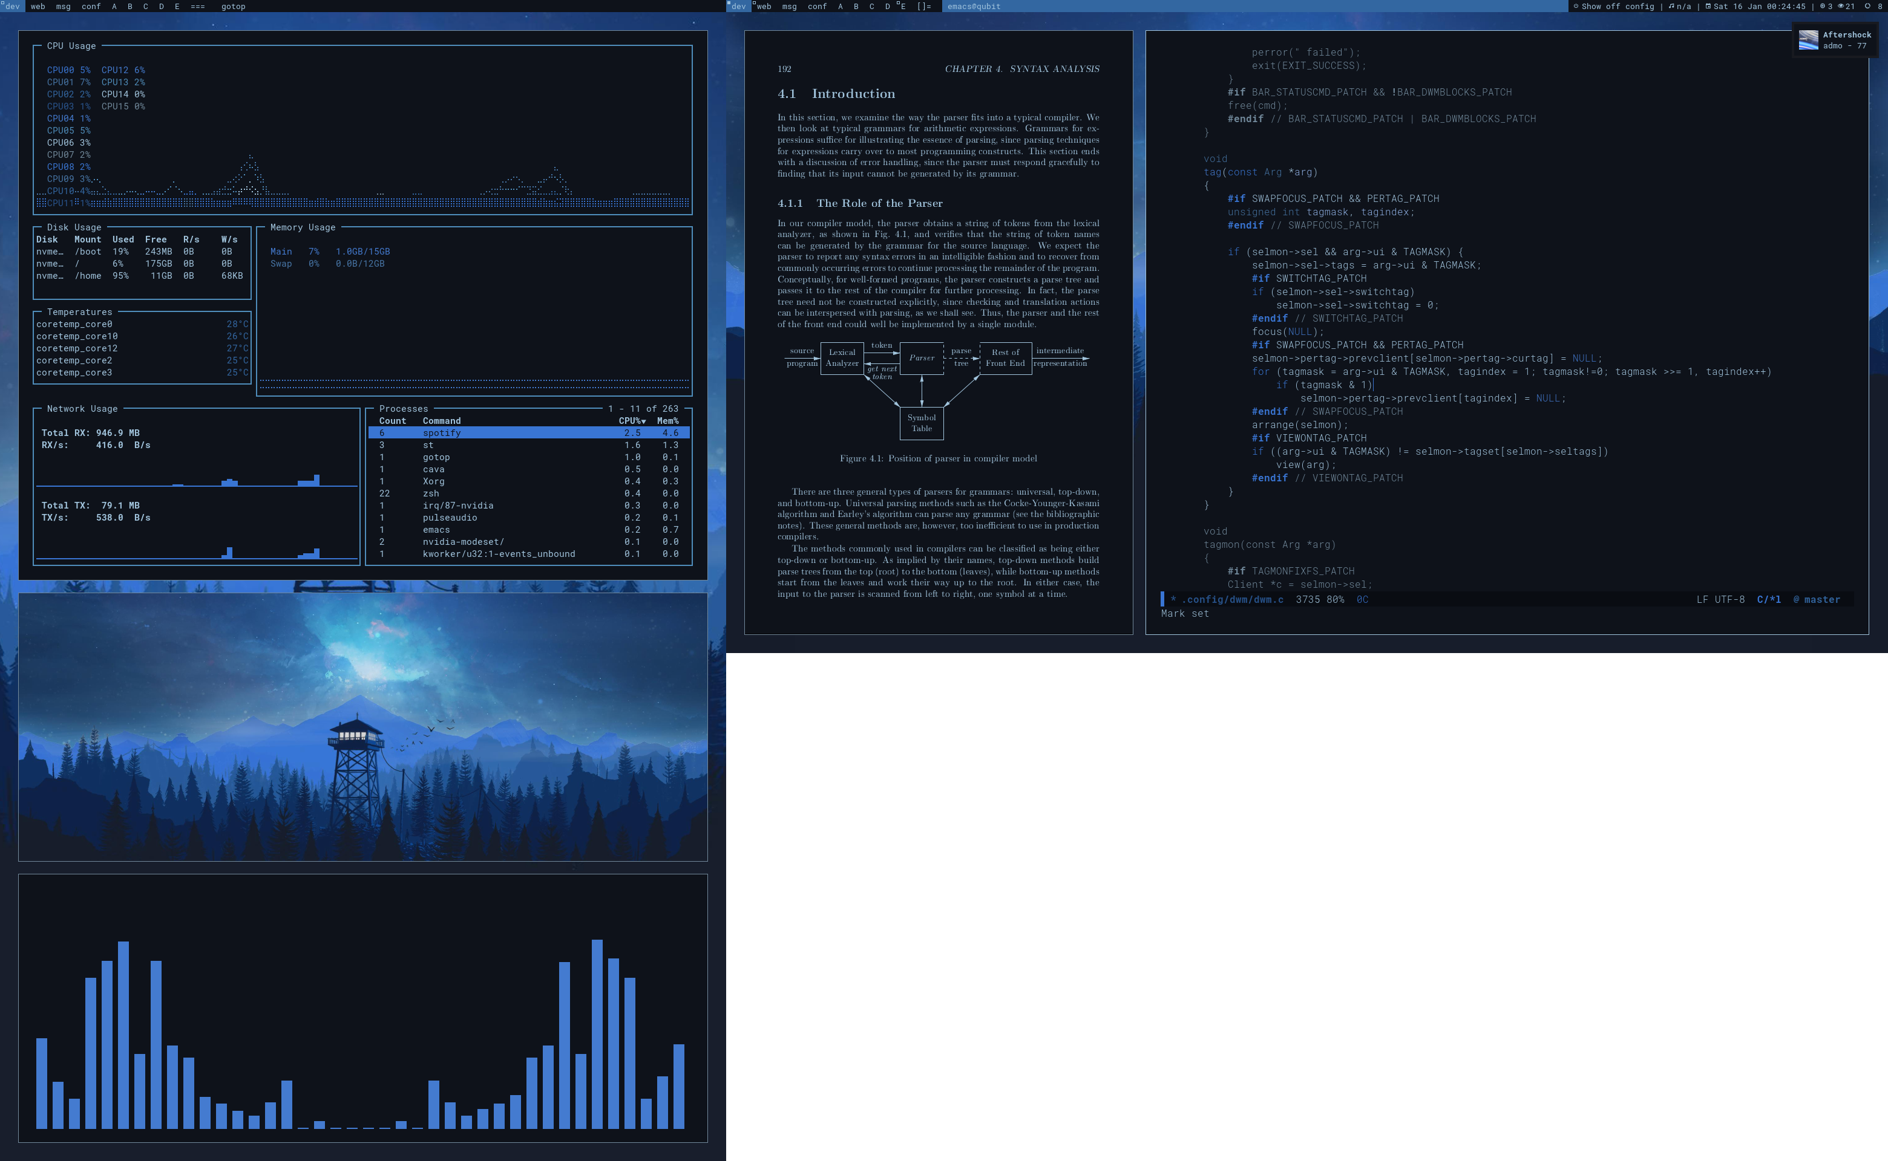Screen dimensions: 1888x1161
Task: Toggle the []= tiled layout symbol
Action: click(923, 6)
